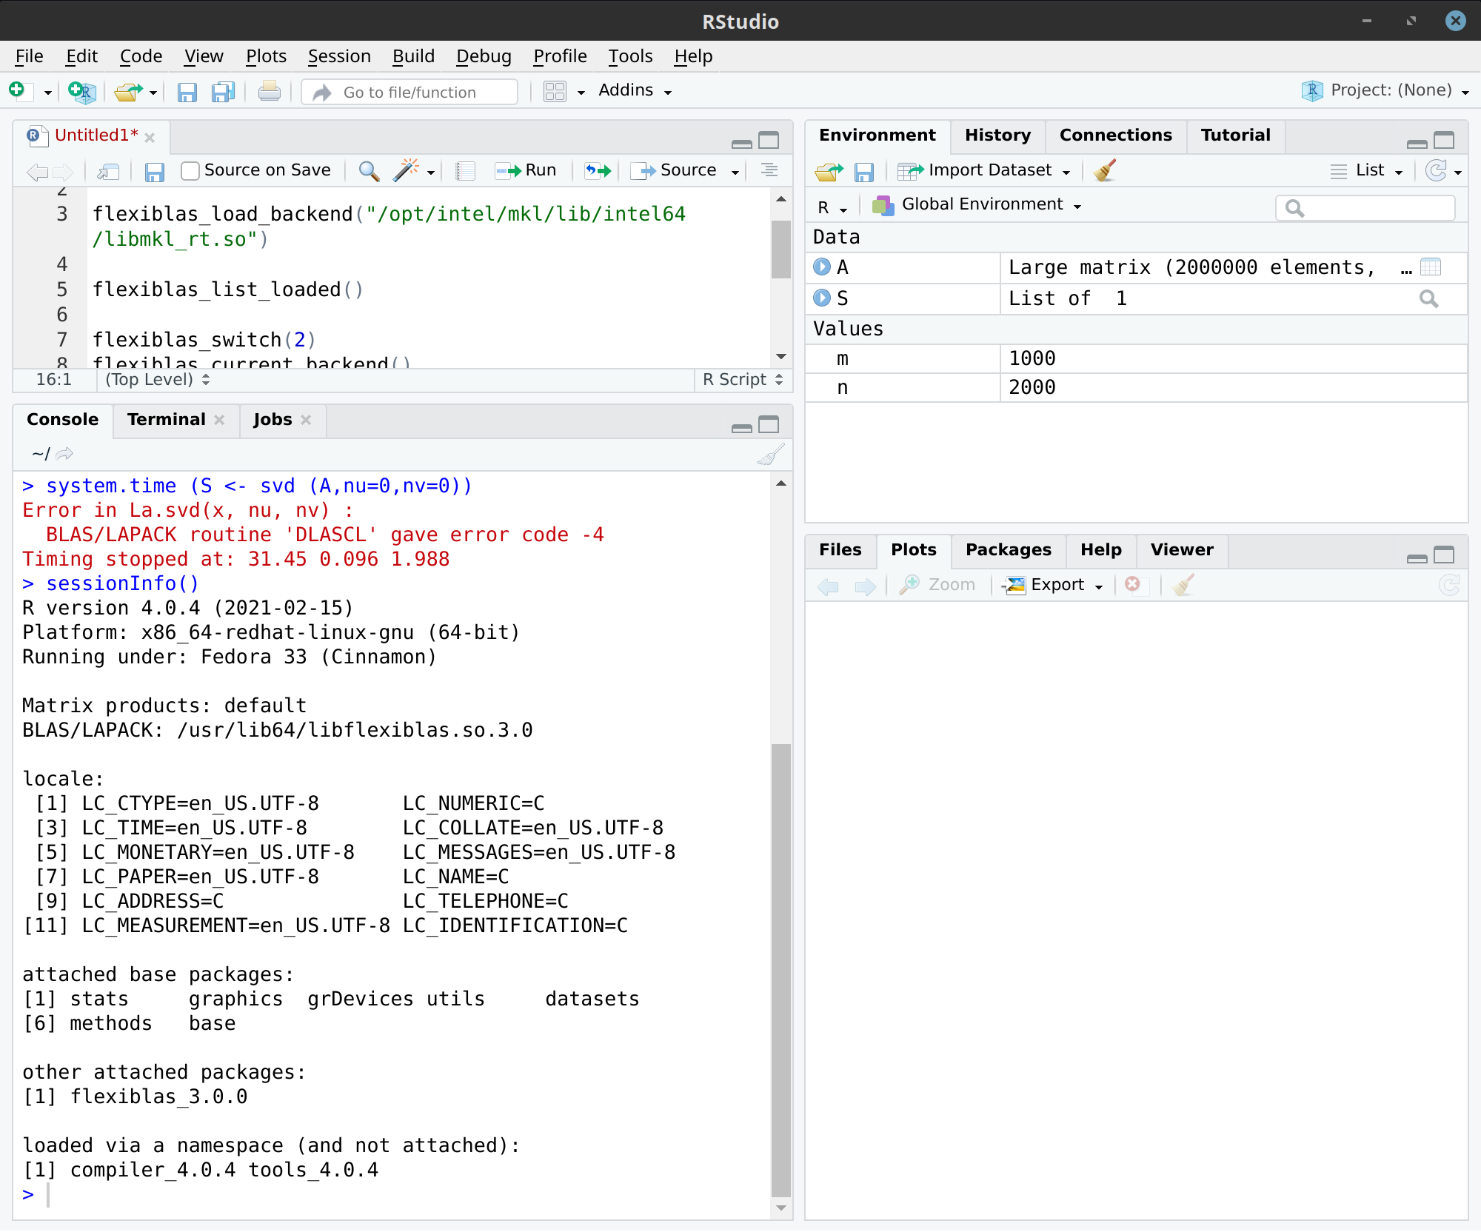Open the Project (None) dropdown

click(x=1383, y=90)
